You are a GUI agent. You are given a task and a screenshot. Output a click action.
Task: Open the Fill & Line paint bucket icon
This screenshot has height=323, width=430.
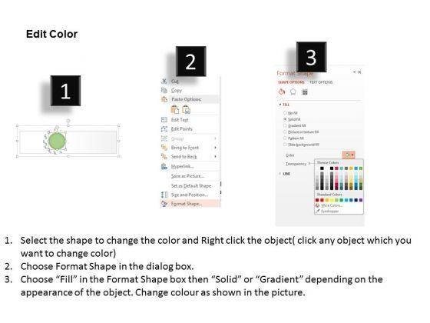point(282,92)
